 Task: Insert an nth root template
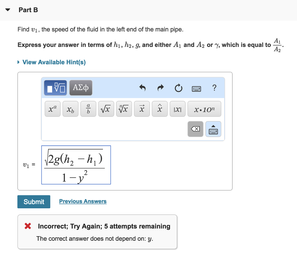(124, 109)
